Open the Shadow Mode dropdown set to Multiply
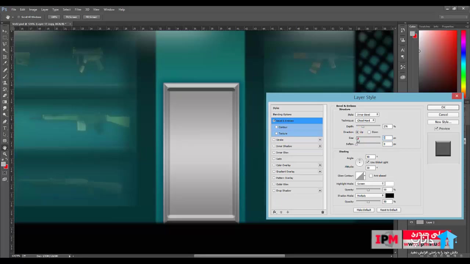Viewport: 470px width, 264px height. pyautogui.click(x=370, y=196)
